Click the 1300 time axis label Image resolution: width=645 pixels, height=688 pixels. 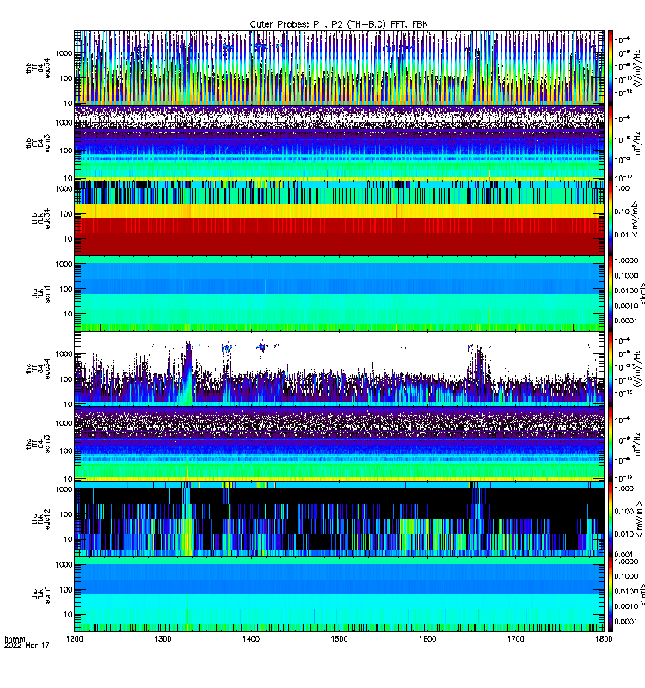click(x=163, y=639)
